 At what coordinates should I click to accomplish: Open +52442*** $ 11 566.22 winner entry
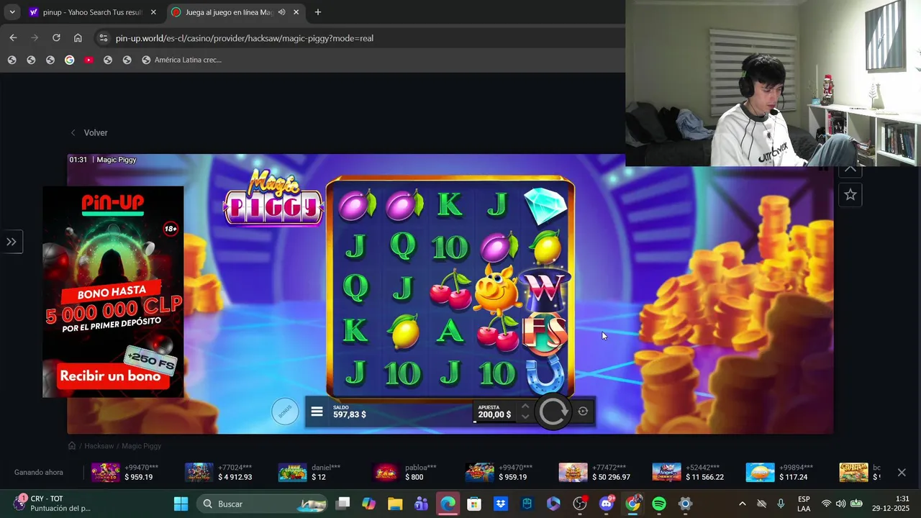pyautogui.click(x=689, y=472)
